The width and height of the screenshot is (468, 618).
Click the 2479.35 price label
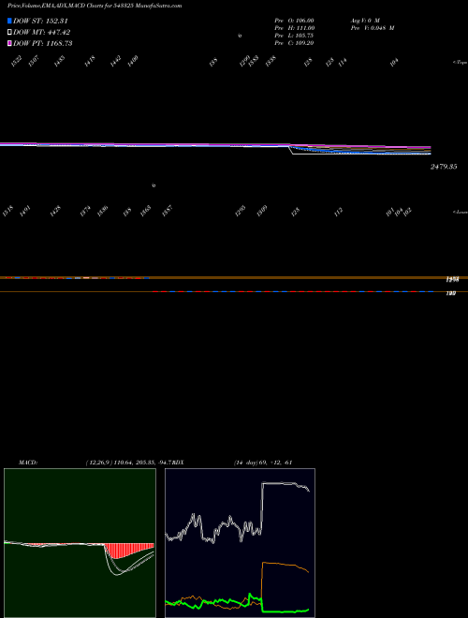click(444, 167)
